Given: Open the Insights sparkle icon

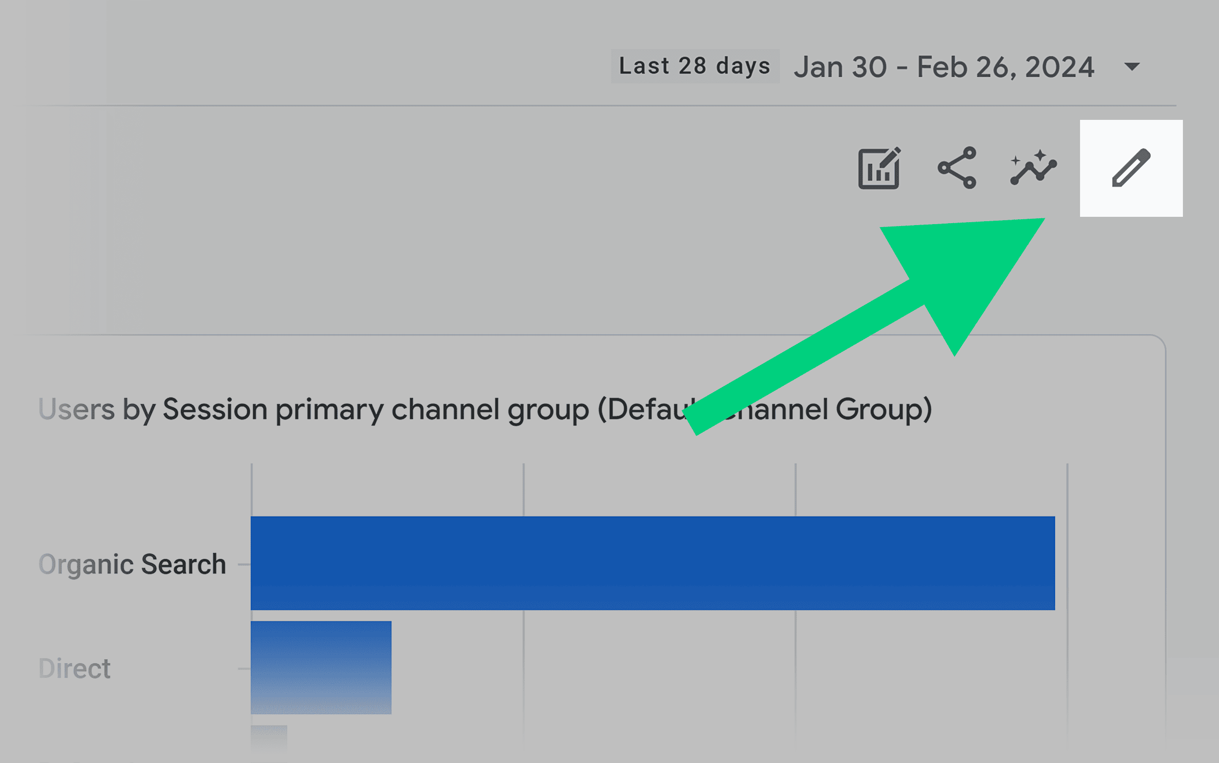Looking at the screenshot, I should coord(1033,168).
